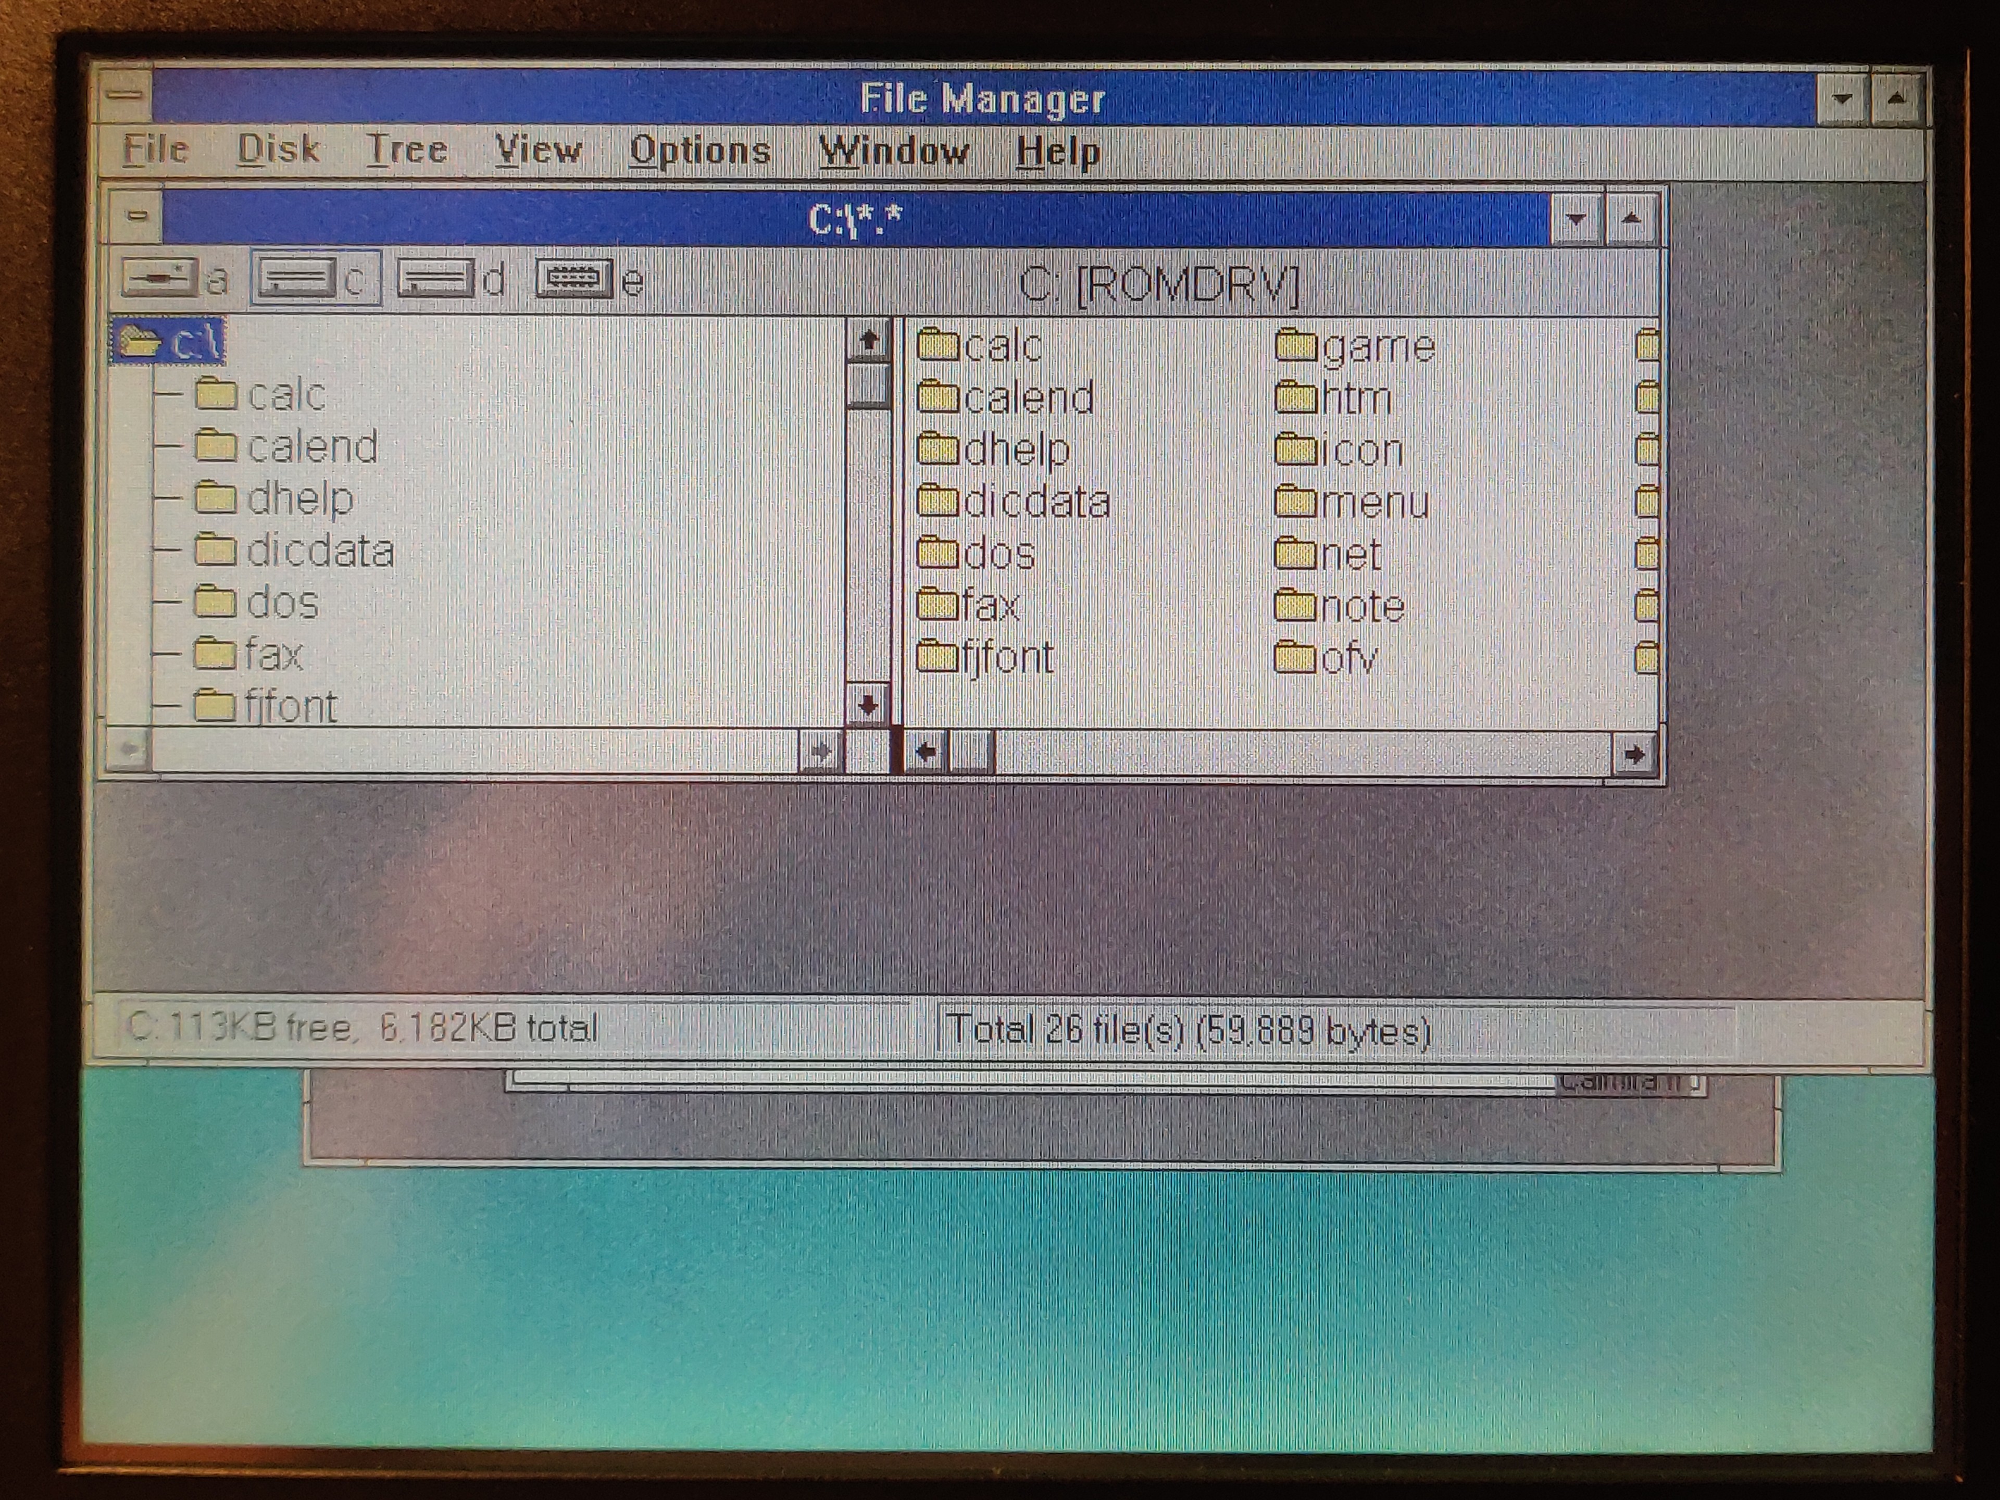The height and width of the screenshot is (1500, 2000).
Task: Minimize the File Manager window
Action: (1843, 98)
